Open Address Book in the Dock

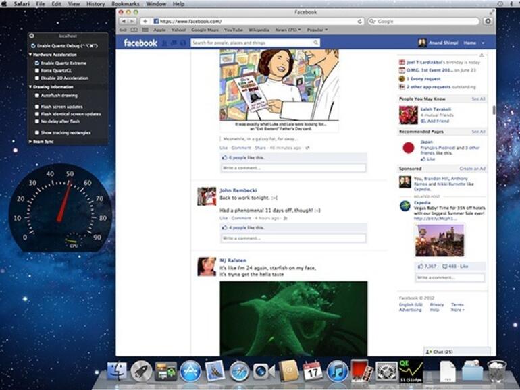pyautogui.click(x=288, y=371)
